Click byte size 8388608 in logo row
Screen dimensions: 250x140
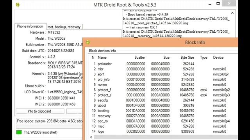tap(187, 131)
